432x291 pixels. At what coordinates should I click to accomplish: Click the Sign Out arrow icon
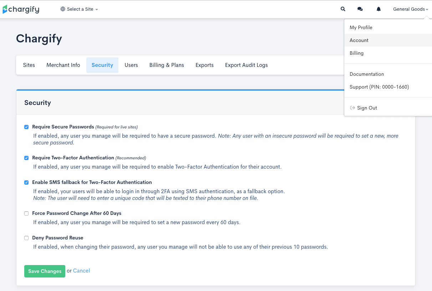(x=352, y=108)
